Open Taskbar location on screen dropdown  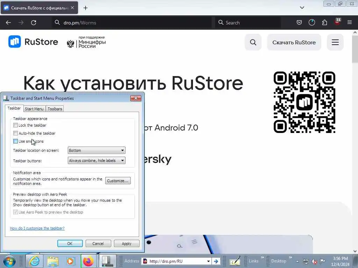coord(96,150)
